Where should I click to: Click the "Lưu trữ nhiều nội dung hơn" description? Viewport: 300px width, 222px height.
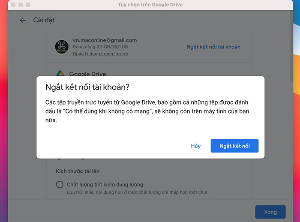pyautogui.click(x=137, y=192)
